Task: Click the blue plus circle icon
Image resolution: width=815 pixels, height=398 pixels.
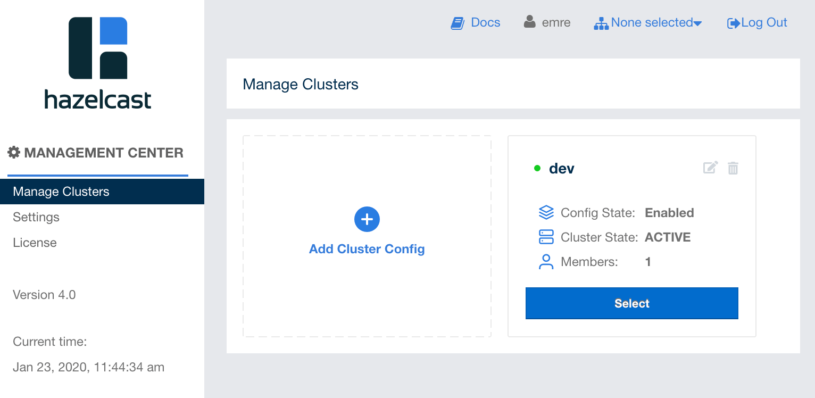Action: click(x=367, y=219)
